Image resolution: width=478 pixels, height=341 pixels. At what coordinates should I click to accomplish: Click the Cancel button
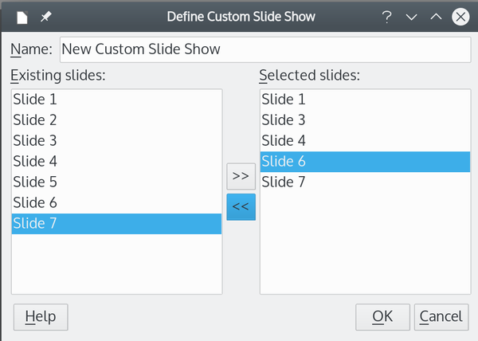[441, 317]
